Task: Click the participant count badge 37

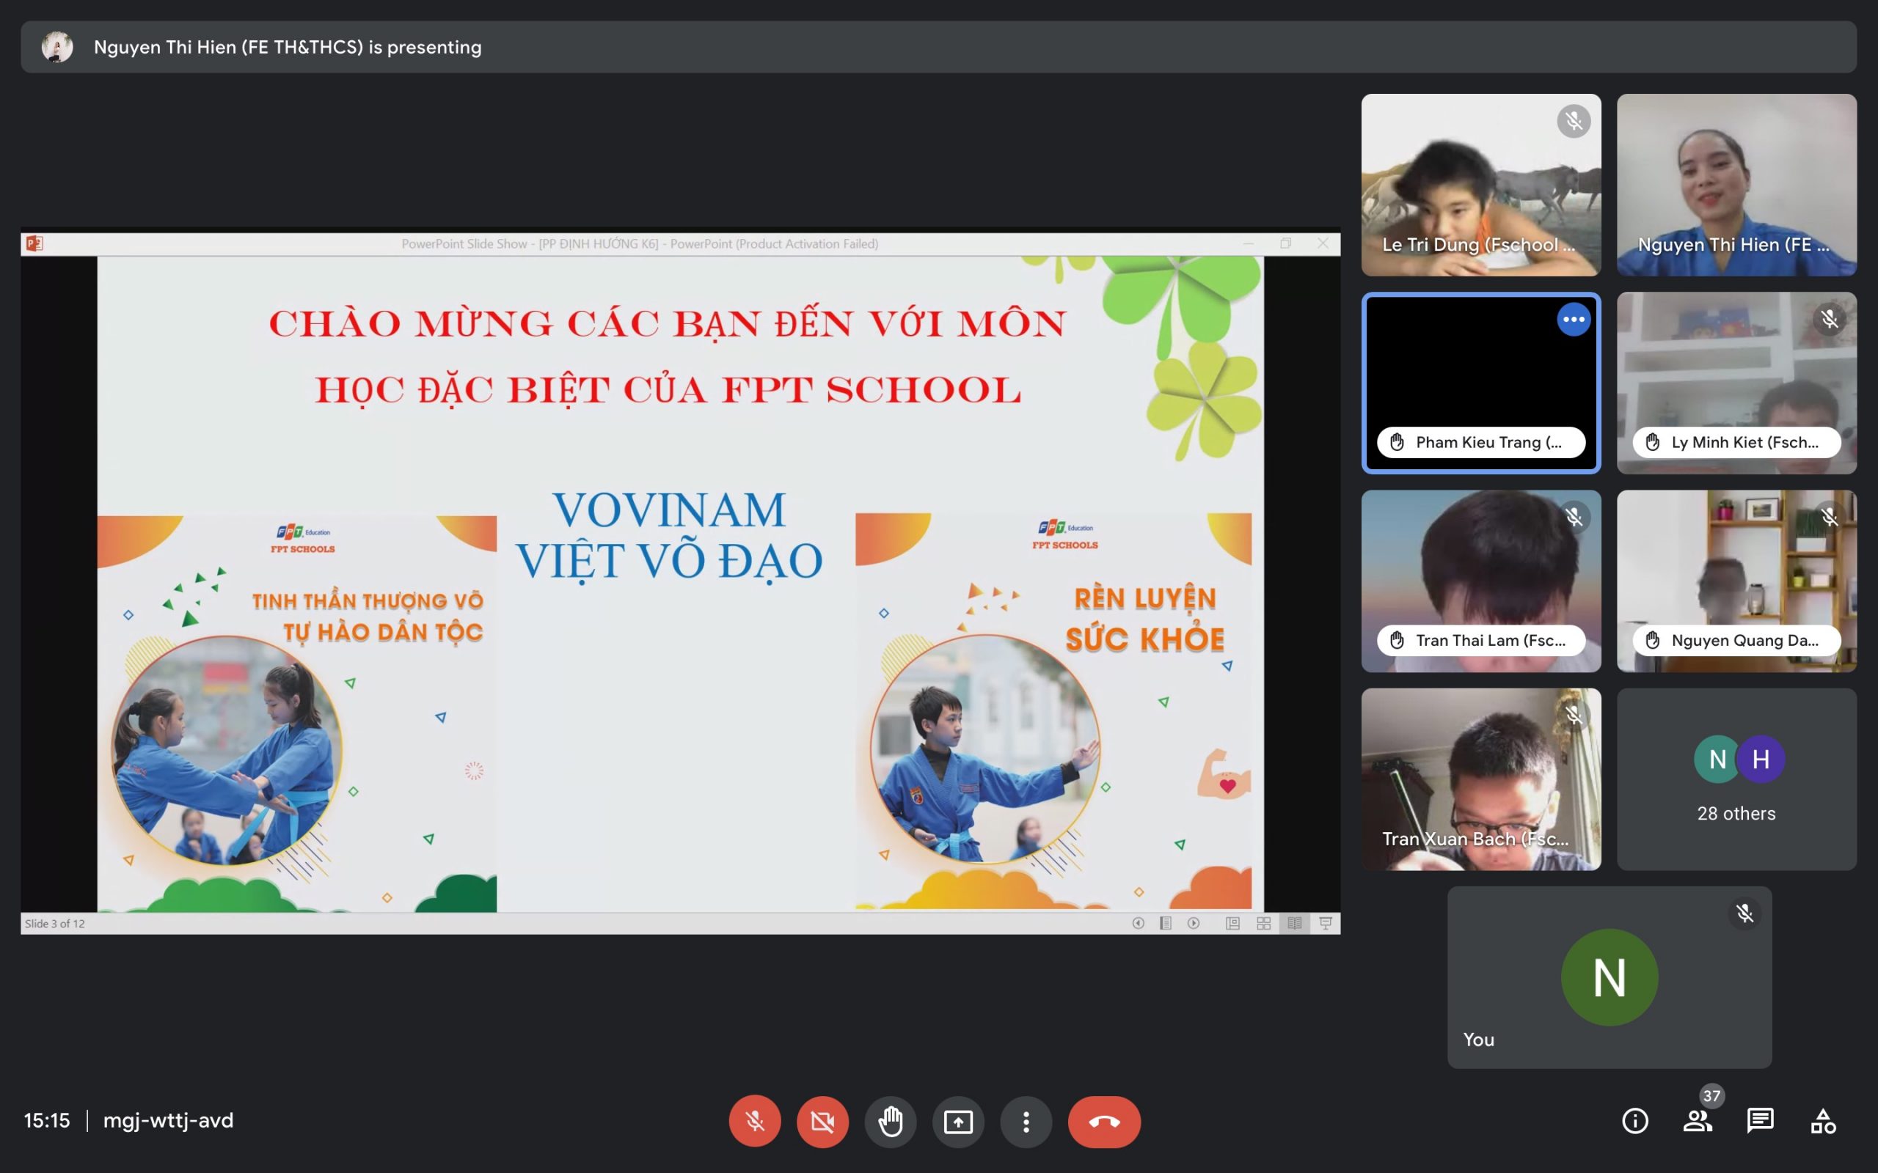Action: [1711, 1095]
